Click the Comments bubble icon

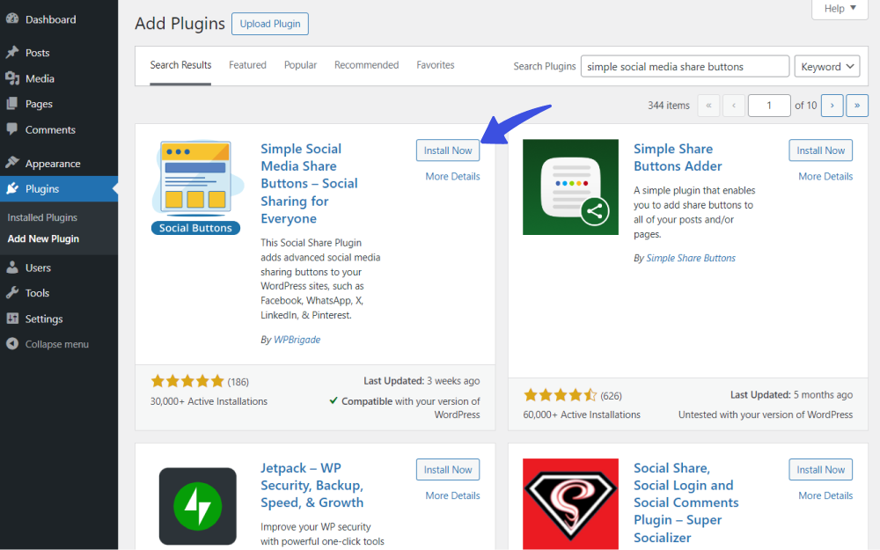pos(11,129)
